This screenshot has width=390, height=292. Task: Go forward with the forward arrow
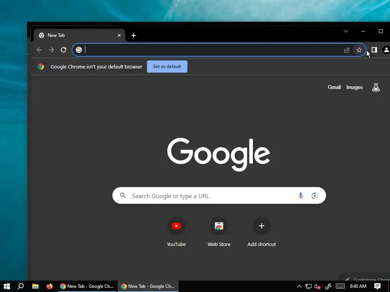(51, 50)
